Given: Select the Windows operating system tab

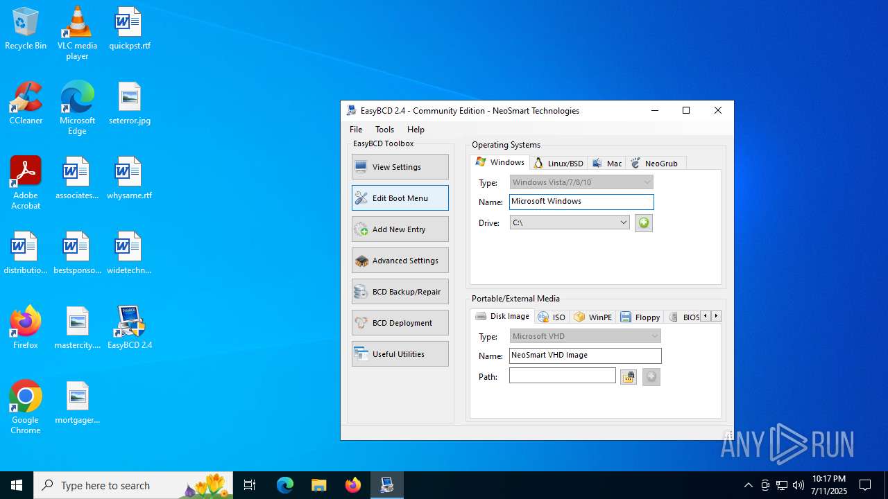Looking at the screenshot, I should pyautogui.click(x=500, y=162).
